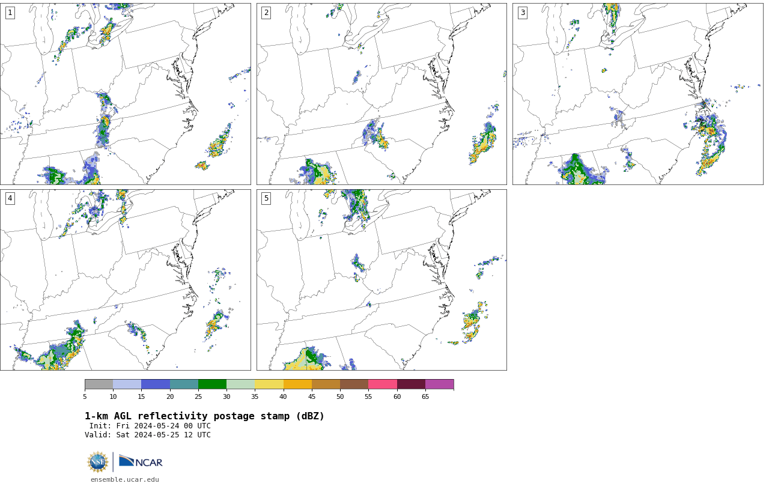Viewport: 769px width, 486px height.
Task: Click the teal 20-25 dBZ swatch
Action: (184, 384)
